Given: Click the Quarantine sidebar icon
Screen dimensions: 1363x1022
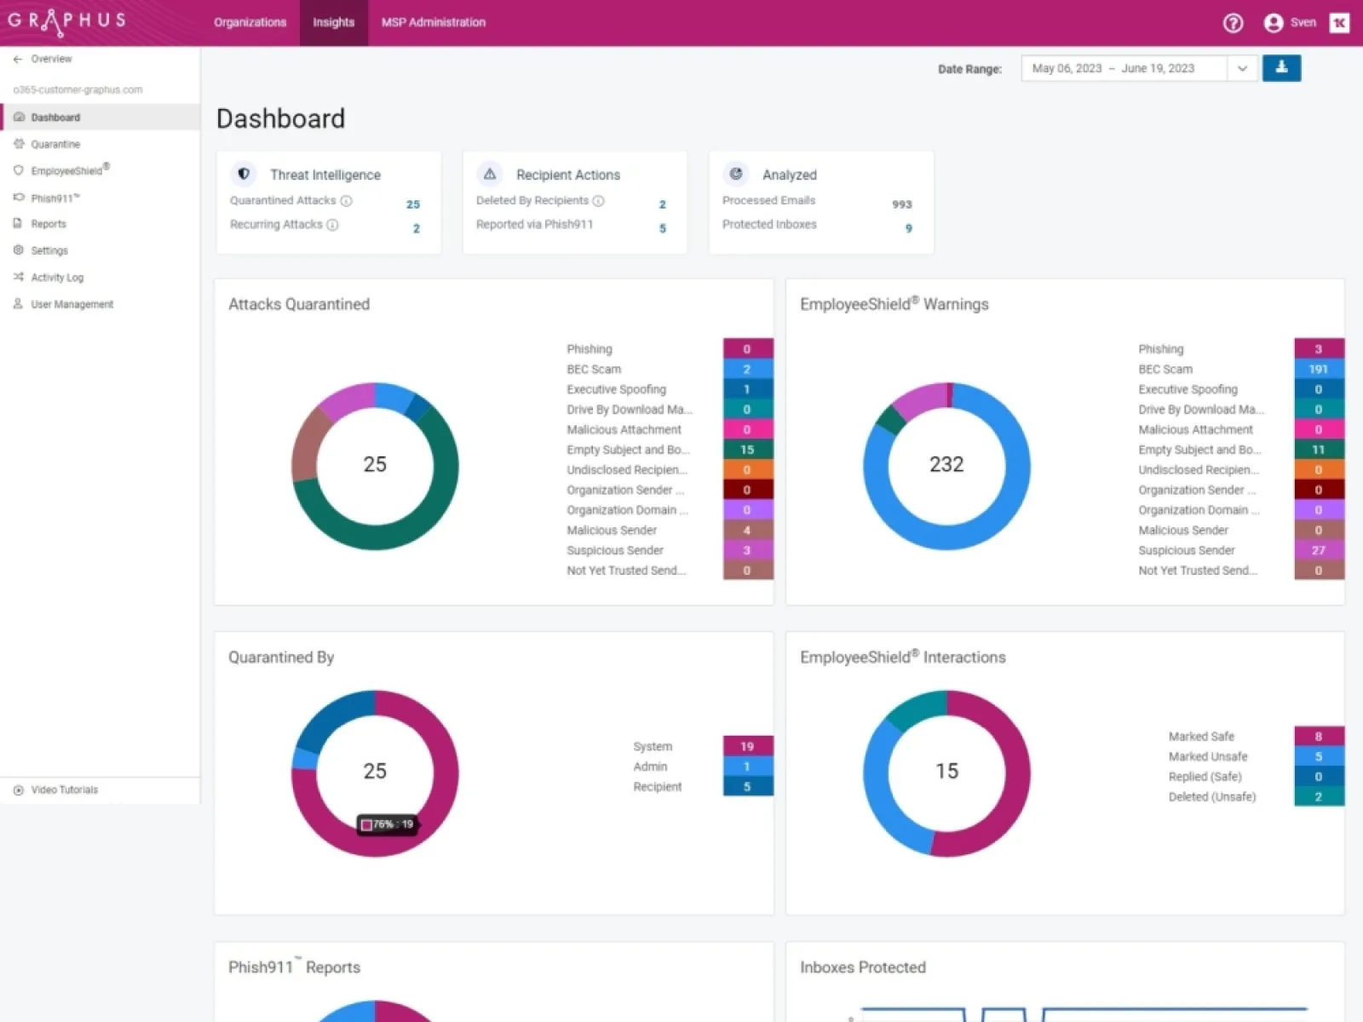Looking at the screenshot, I should (19, 144).
